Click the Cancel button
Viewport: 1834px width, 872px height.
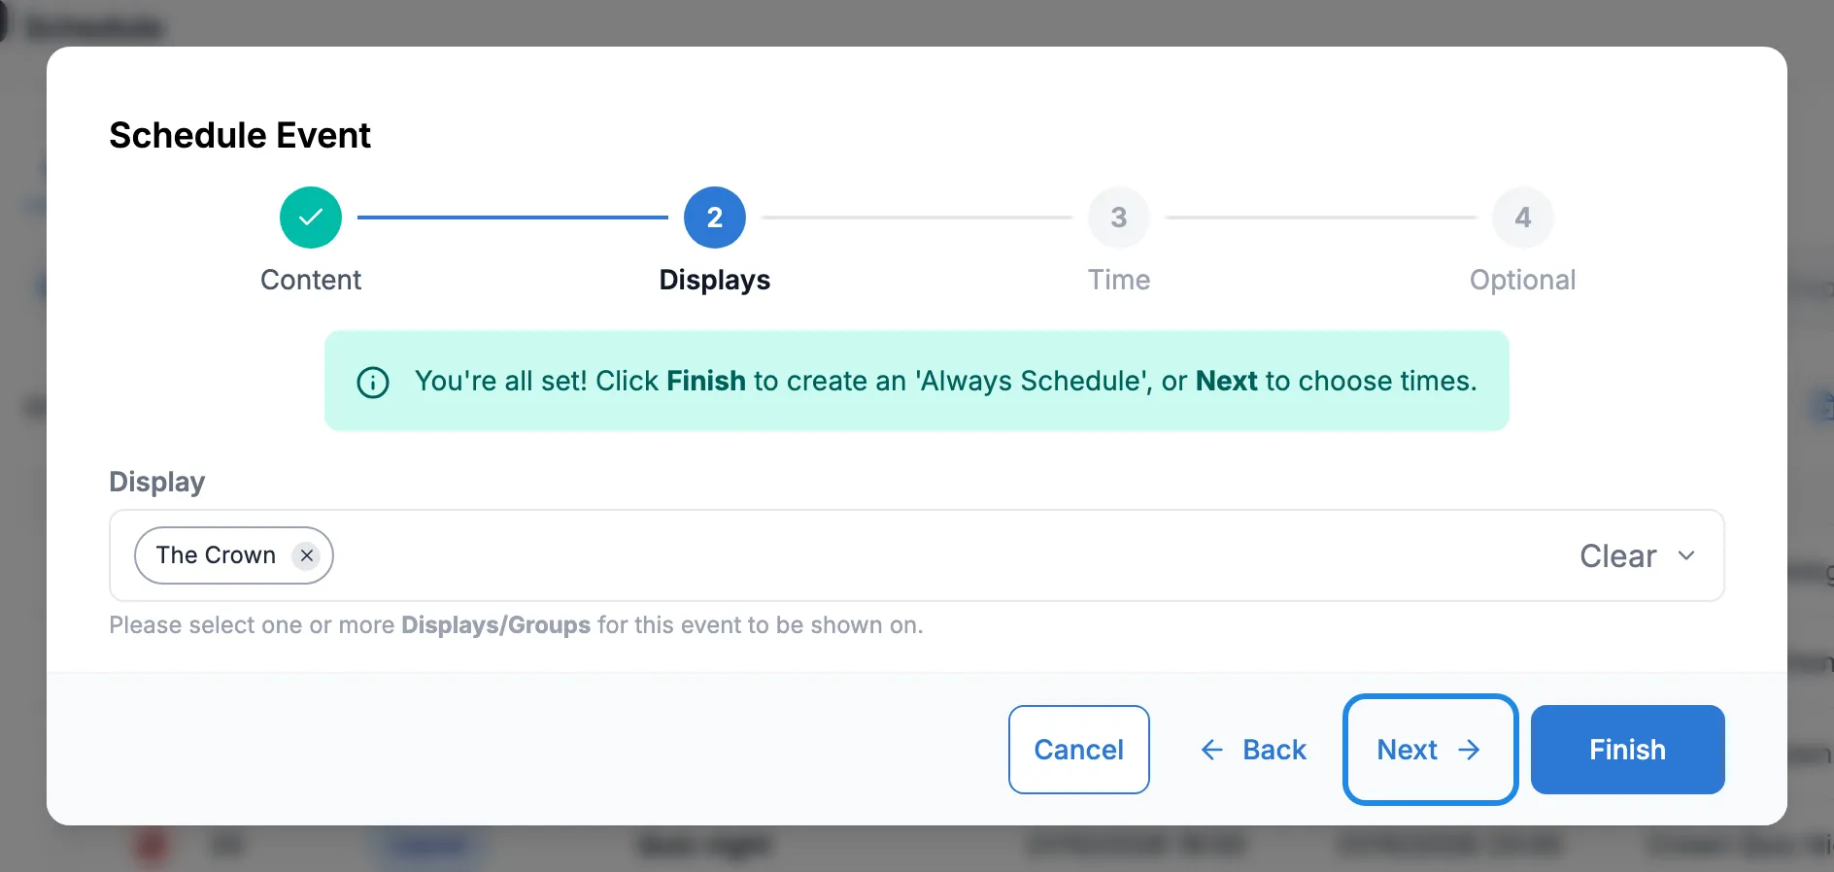(x=1079, y=750)
